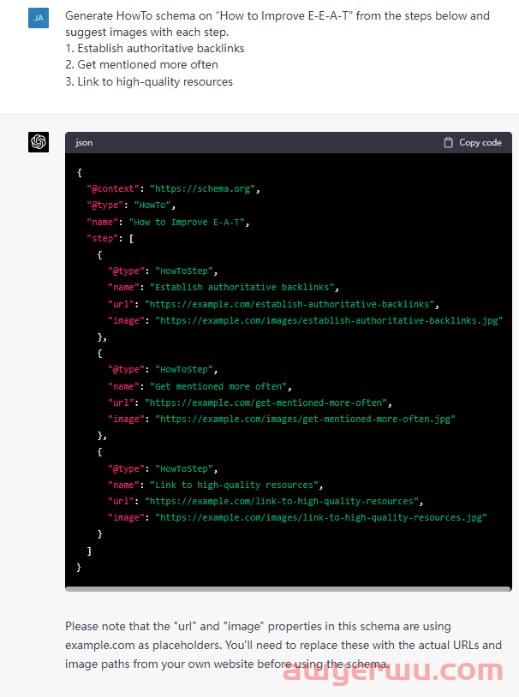Click "Establish authoritative backlinks" name value in code

(242, 287)
